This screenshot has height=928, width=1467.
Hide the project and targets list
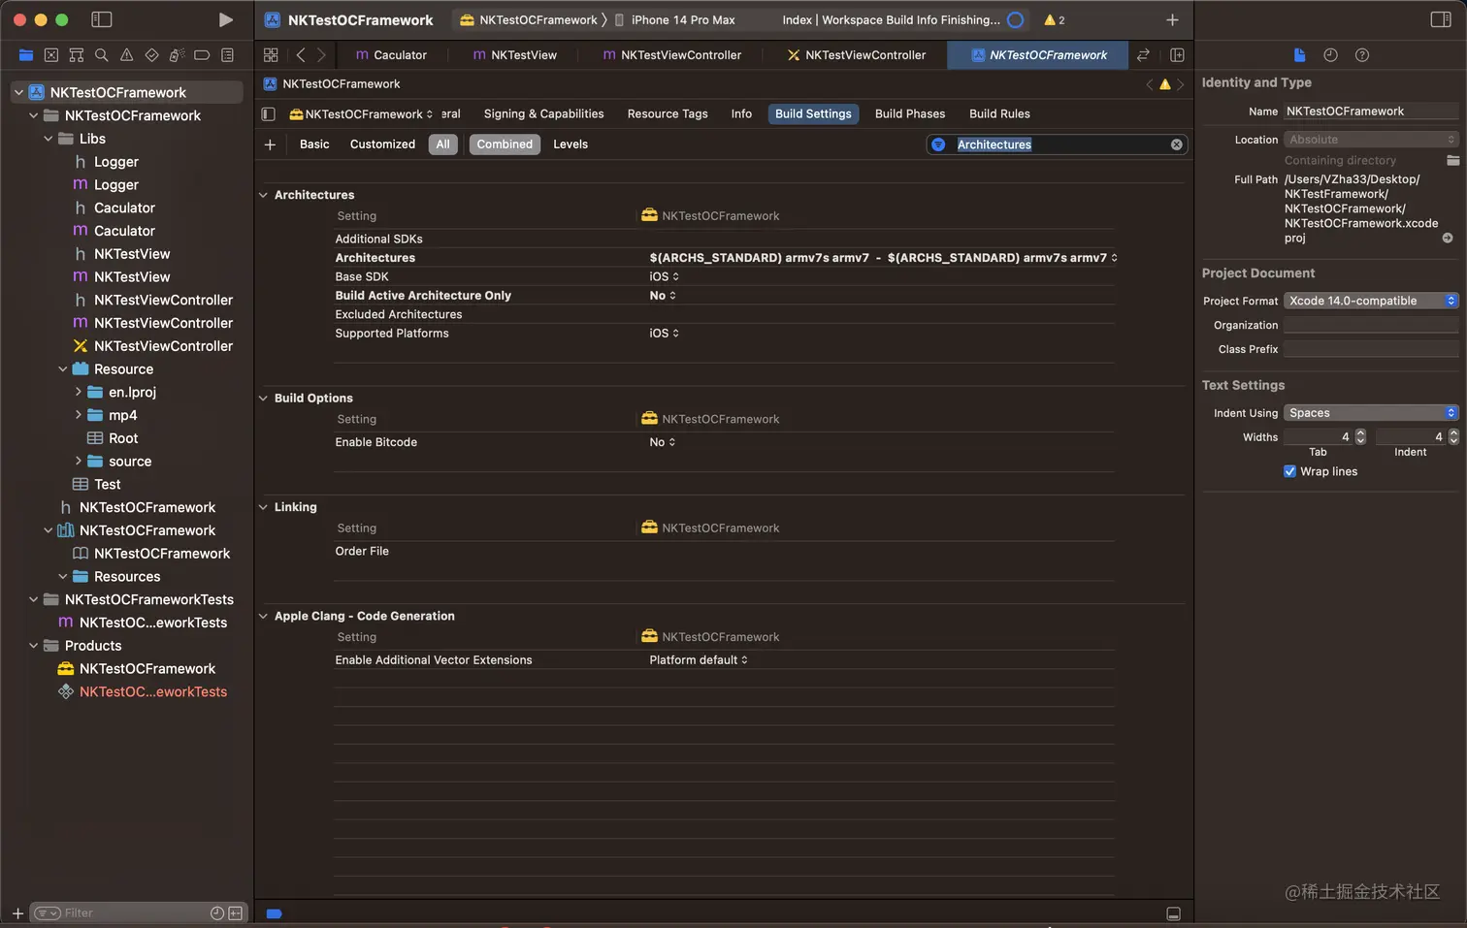pos(269,114)
